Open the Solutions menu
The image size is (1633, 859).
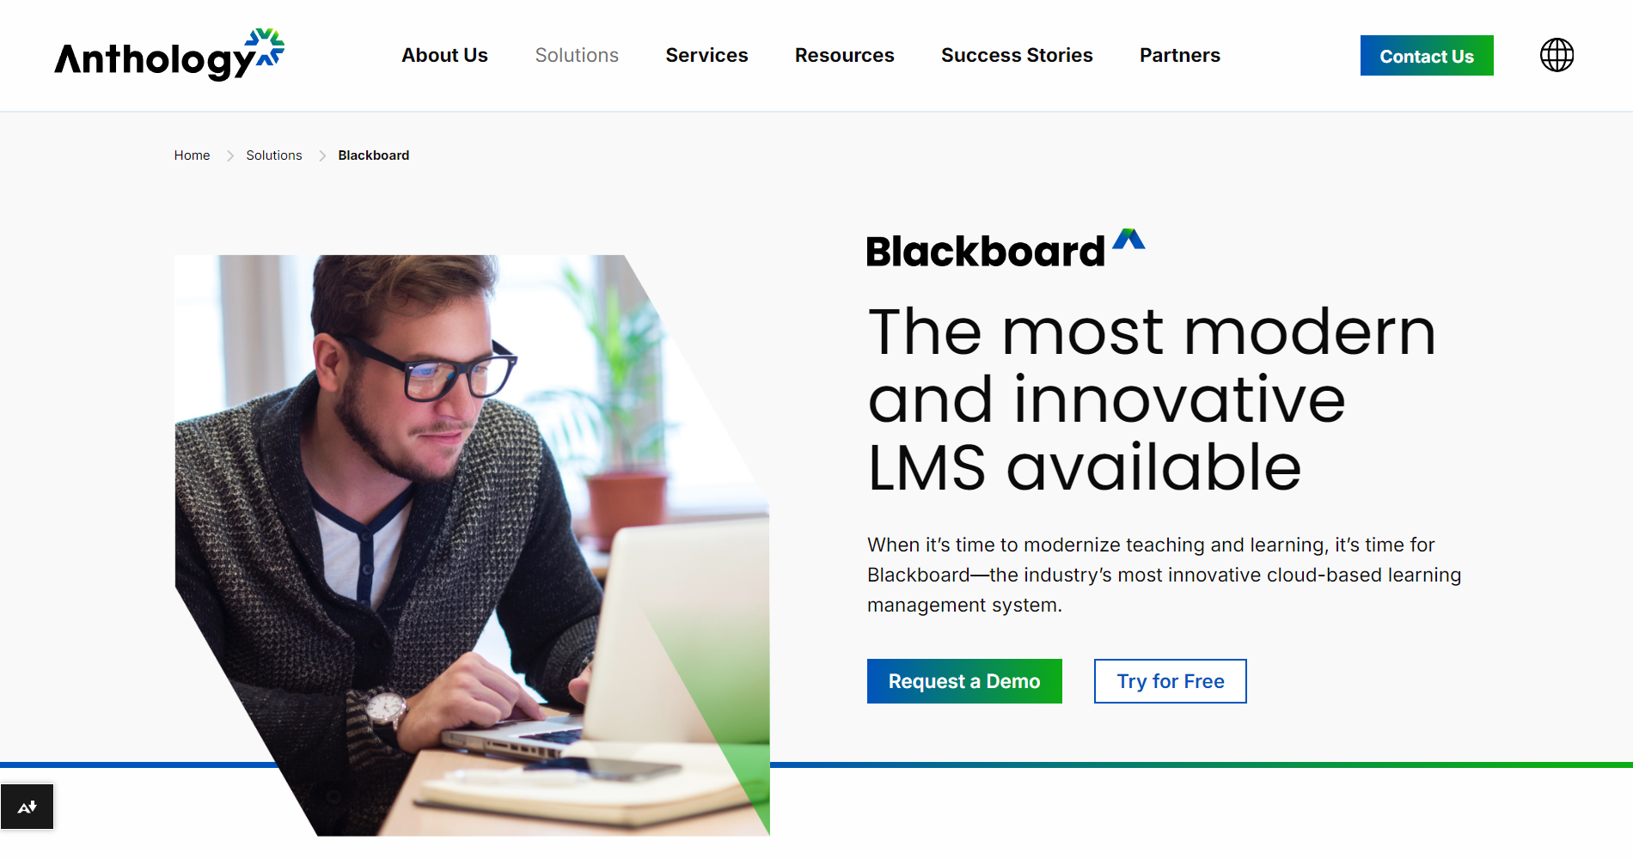[x=577, y=55]
